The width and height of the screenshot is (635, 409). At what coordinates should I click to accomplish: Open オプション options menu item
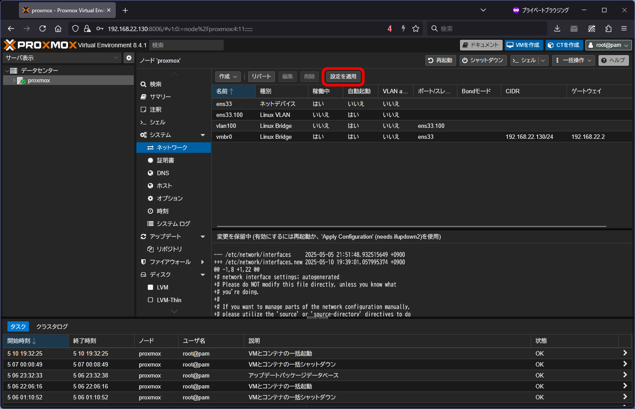click(174, 198)
